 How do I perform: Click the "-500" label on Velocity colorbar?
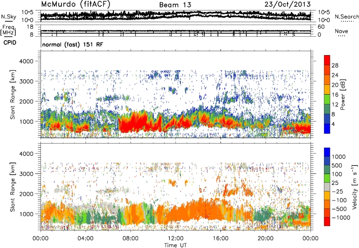[339, 209]
